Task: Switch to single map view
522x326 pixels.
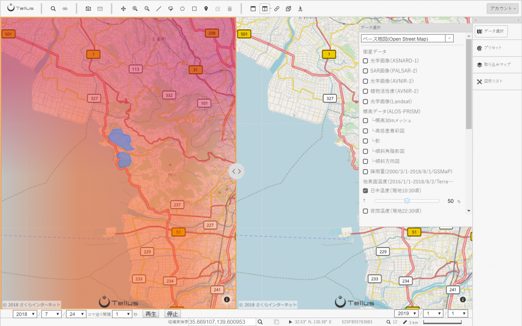Action: click(x=253, y=8)
